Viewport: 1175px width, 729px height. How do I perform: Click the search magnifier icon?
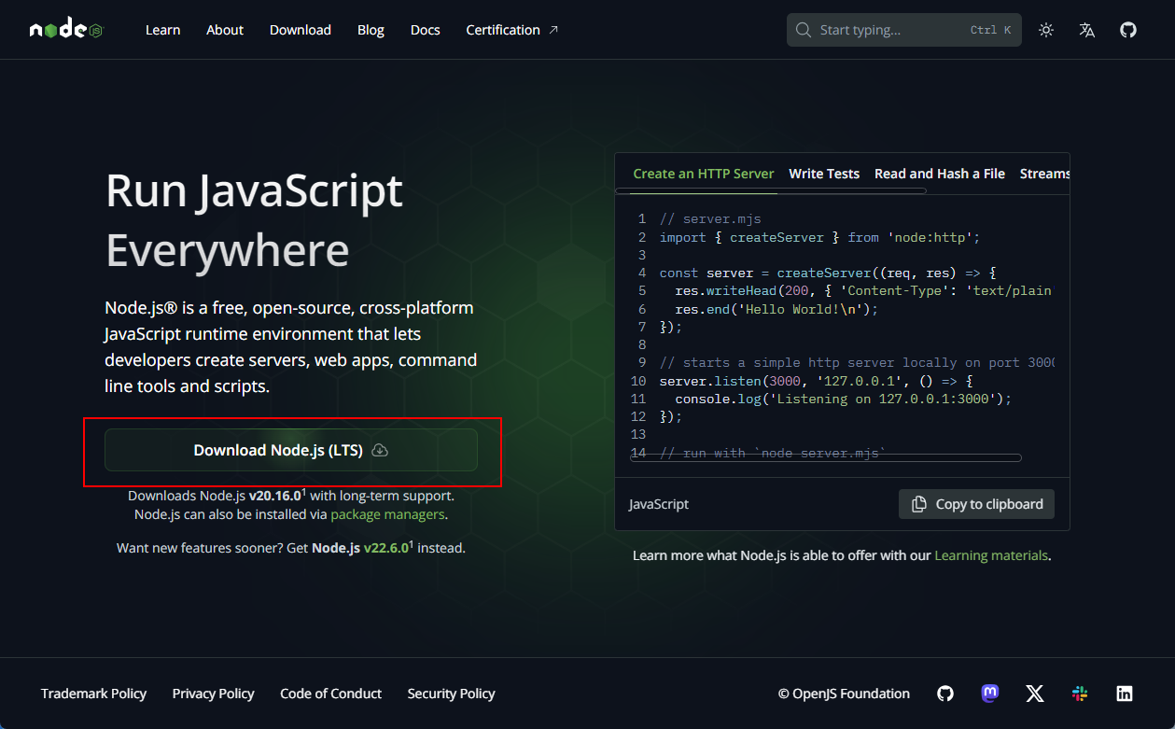(x=803, y=30)
